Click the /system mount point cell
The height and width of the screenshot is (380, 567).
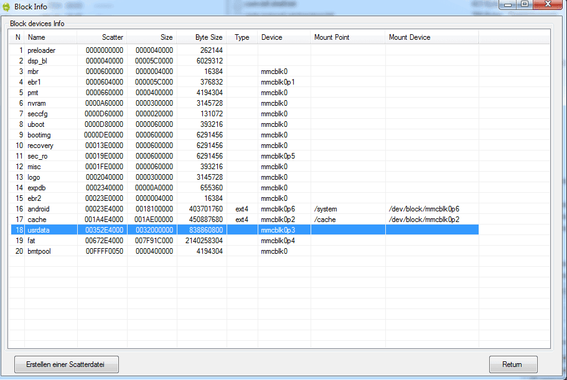(326, 209)
